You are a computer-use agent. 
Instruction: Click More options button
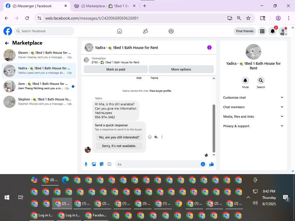pyautogui.click(x=181, y=69)
